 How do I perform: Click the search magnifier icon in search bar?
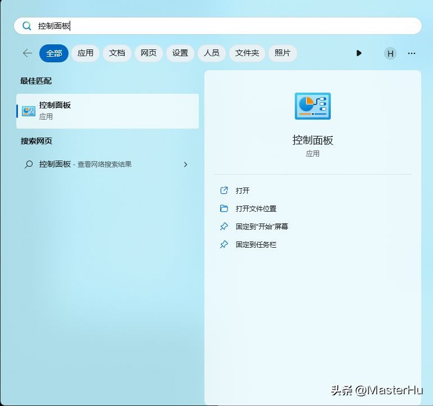[27, 26]
